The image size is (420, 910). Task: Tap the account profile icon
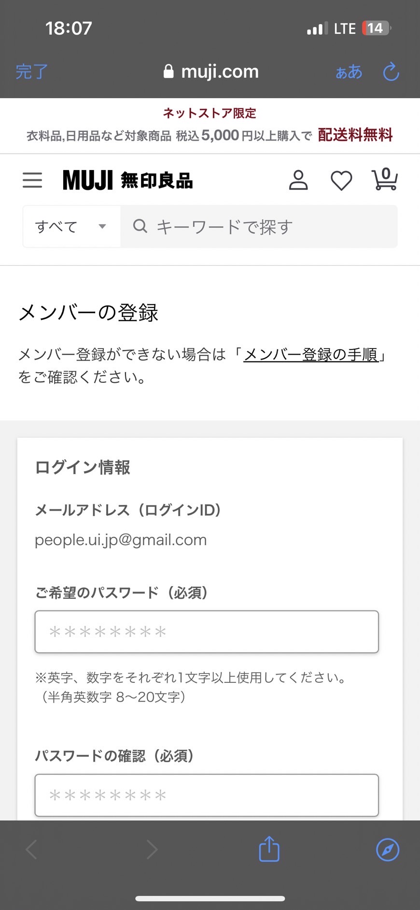point(298,180)
